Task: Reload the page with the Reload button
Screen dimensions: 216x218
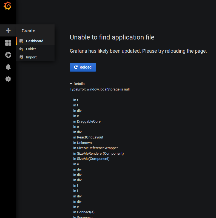Action: (83, 67)
